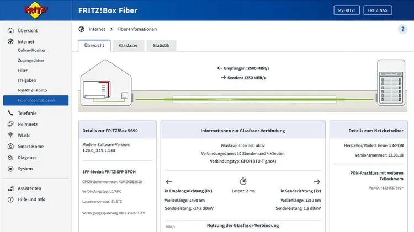Click the Hilfe und Info label
414x232 pixels.
[x=31, y=199]
